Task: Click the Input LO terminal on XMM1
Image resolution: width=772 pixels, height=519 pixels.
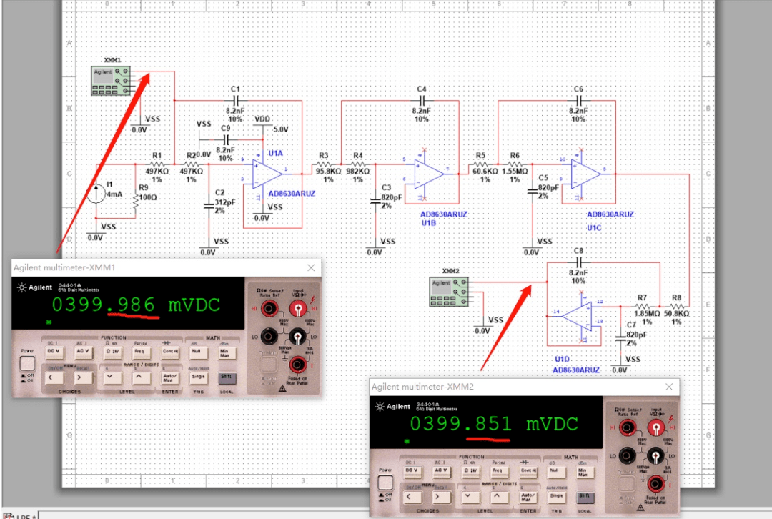Action: pyautogui.click(x=297, y=337)
